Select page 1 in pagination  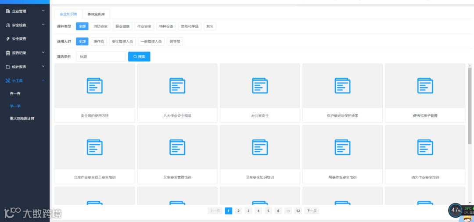pyautogui.click(x=229, y=211)
